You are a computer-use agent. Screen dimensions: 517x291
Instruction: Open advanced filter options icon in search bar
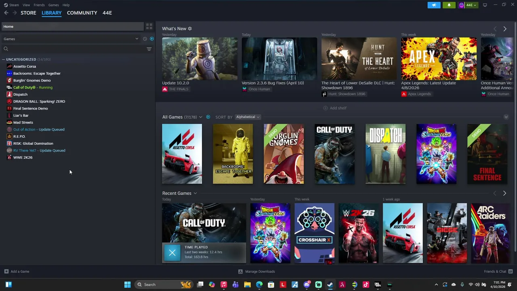coord(149,49)
